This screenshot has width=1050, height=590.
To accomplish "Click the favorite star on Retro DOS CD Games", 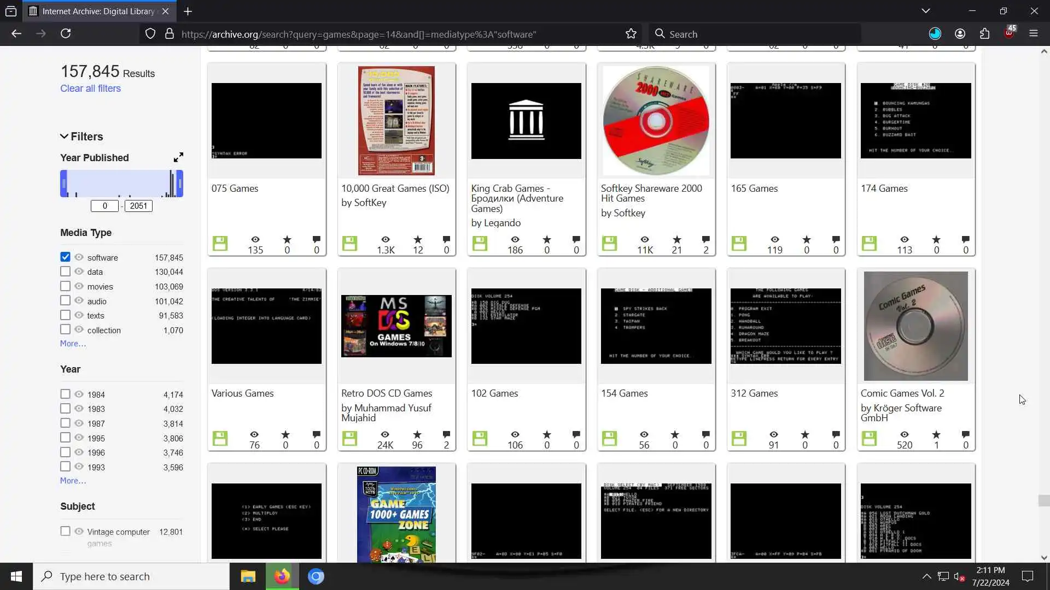I will point(417,435).
